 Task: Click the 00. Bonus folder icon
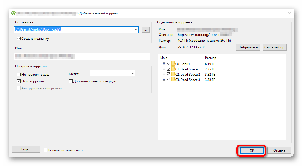[173, 64]
